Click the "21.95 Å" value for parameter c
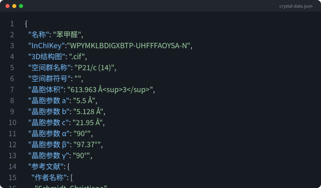Screen dimensions: 321x188 (88, 123)
